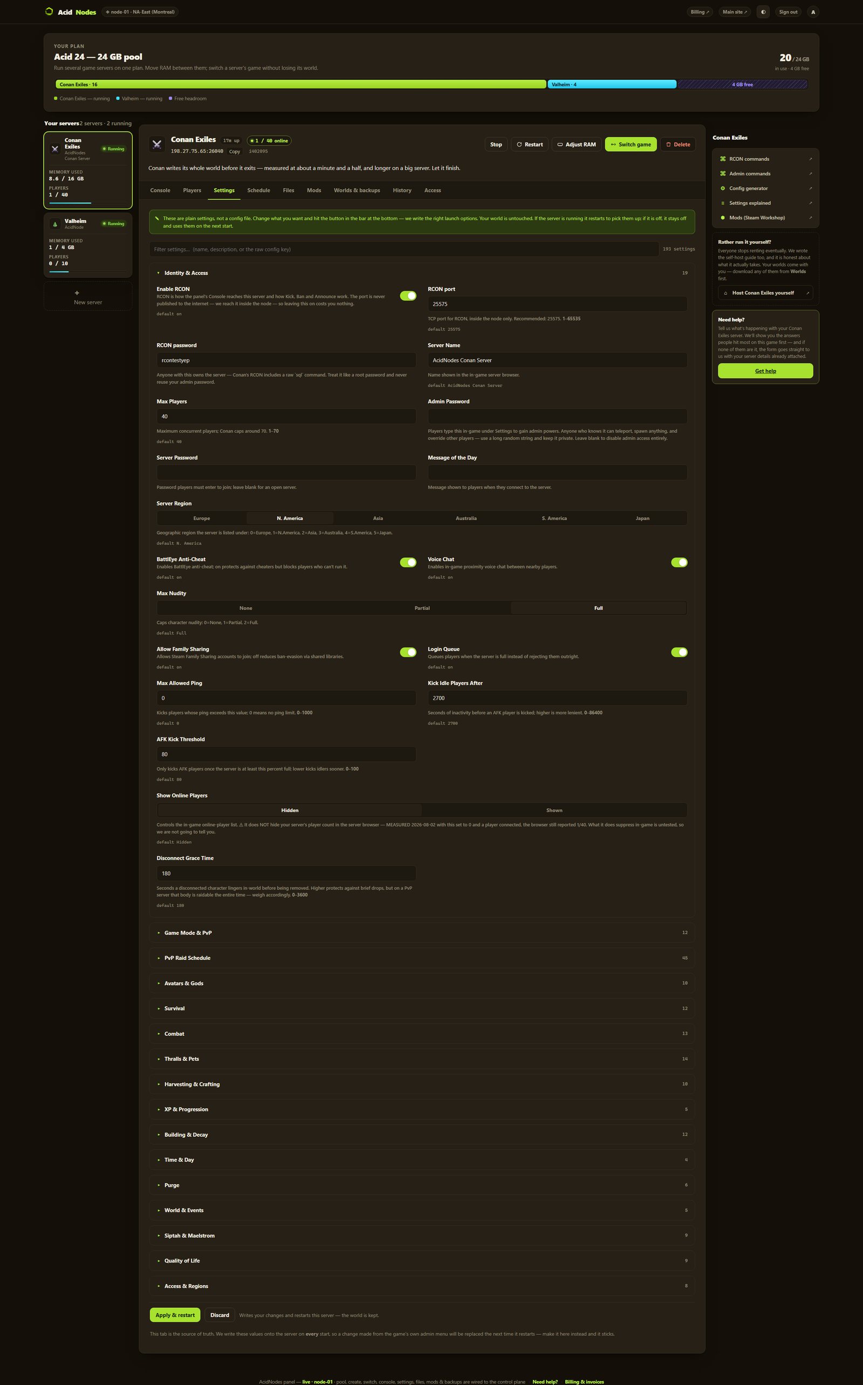
Task: Toggle Voice Chat switch
Action: coord(679,562)
